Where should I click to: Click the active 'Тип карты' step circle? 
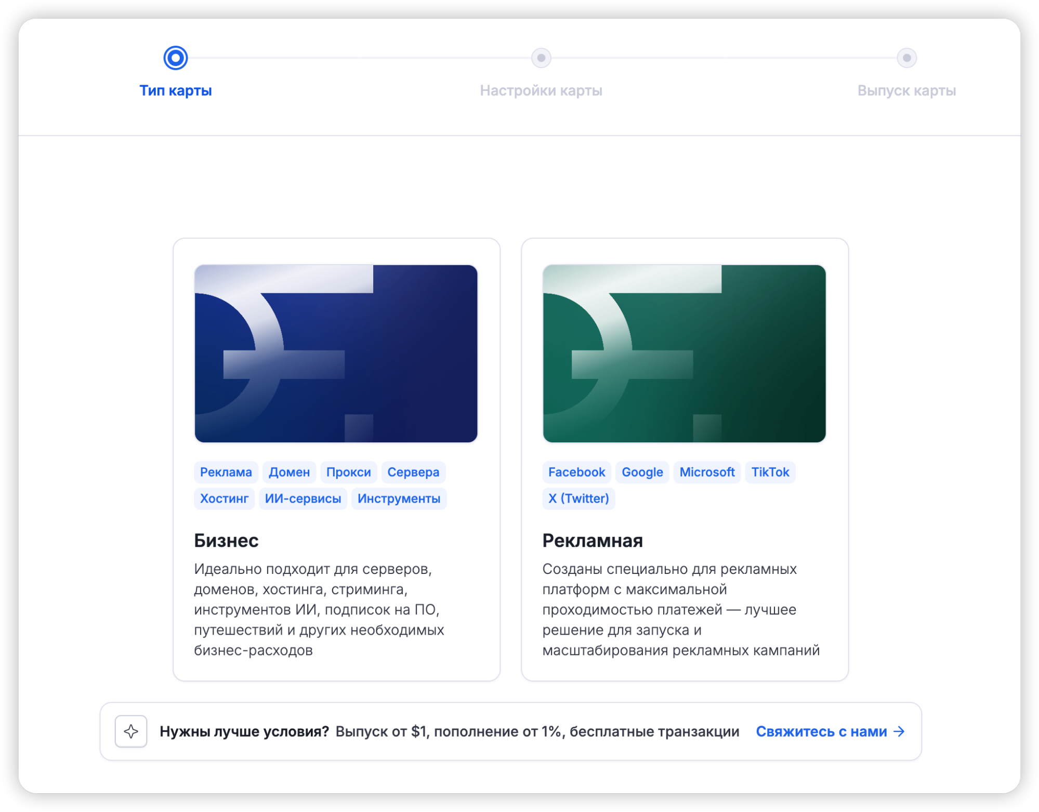pos(176,58)
